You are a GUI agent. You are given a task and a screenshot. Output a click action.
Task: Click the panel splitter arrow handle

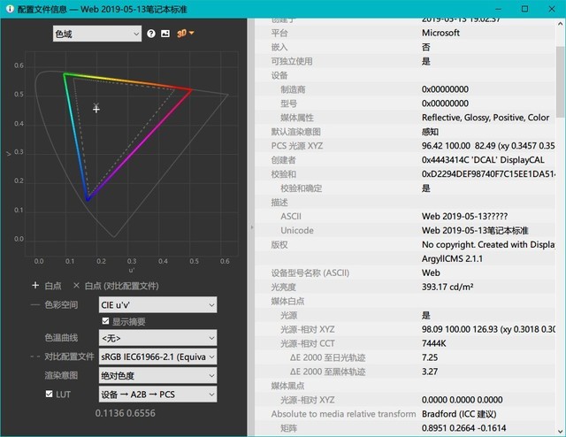(x=251, y=227)
